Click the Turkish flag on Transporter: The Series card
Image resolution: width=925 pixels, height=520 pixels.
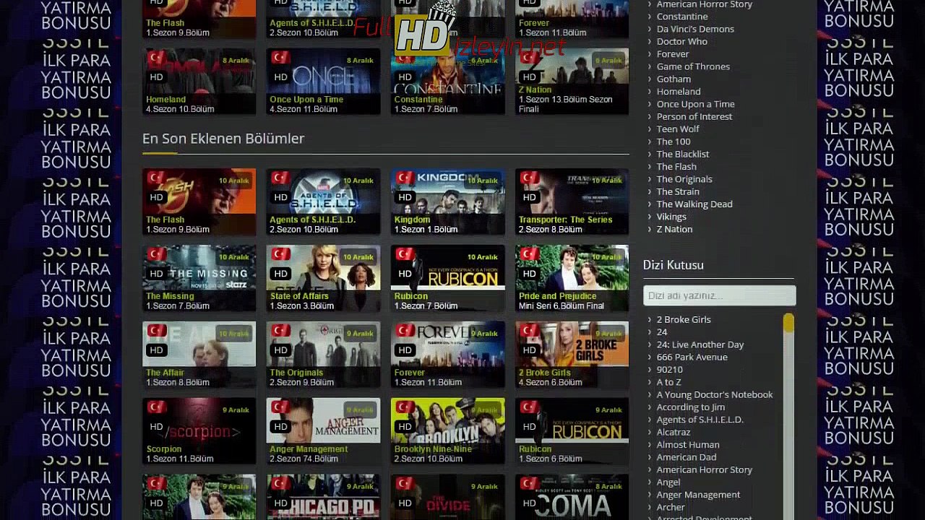tap(529, 178)
